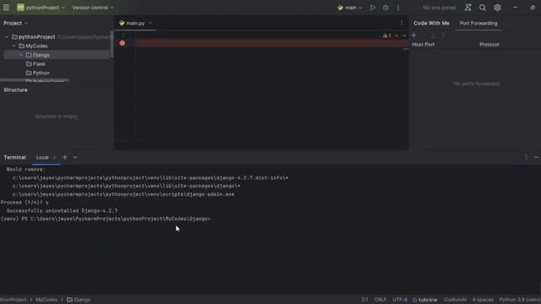
Task: Open the hamburger main menu
Action: [6, 8]
